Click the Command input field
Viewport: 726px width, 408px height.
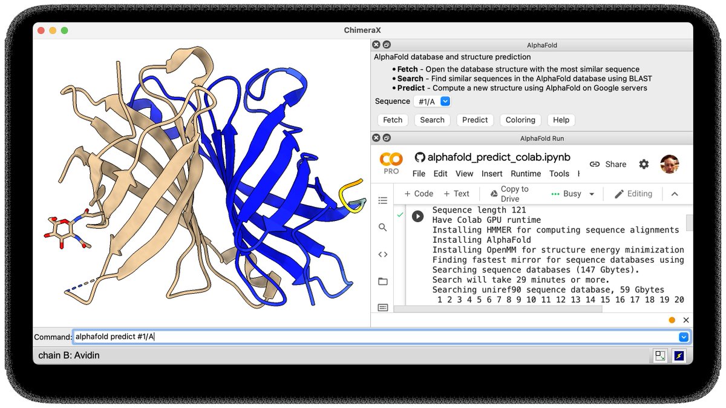[375, 337]
